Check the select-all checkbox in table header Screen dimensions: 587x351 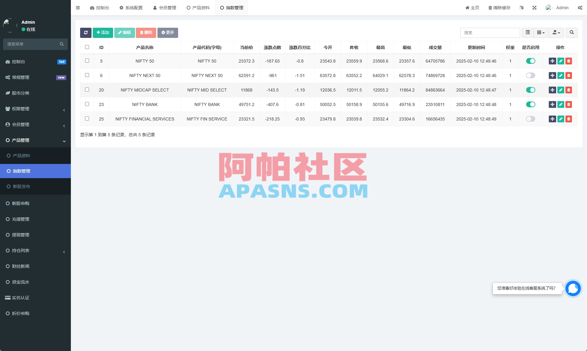(x=87, y=47)
